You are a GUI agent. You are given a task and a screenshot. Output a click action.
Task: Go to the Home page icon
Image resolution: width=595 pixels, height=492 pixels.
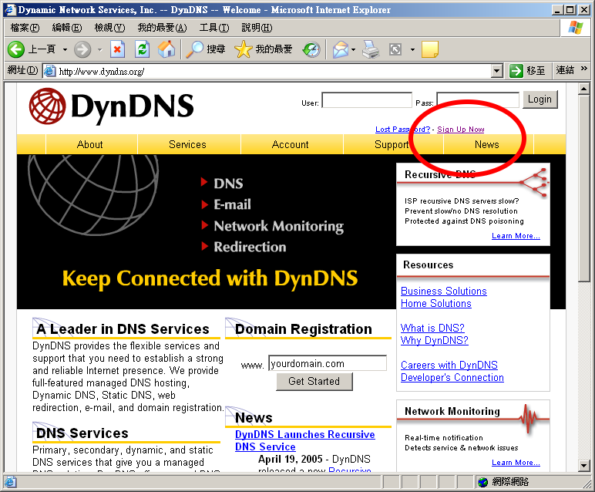tap(166, 49)
